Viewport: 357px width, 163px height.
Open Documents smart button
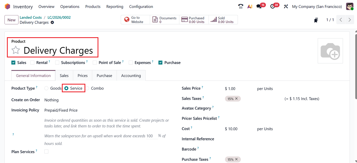point(165,19)
